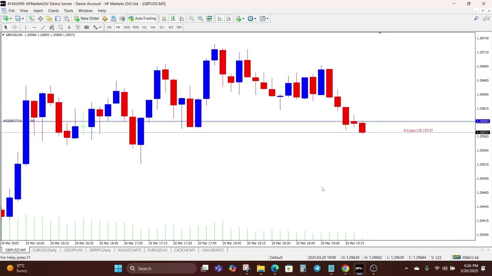Set timeframe to D1
This screenshot has width=492, height=276.
pyautogui.click(x=162, y=27)
